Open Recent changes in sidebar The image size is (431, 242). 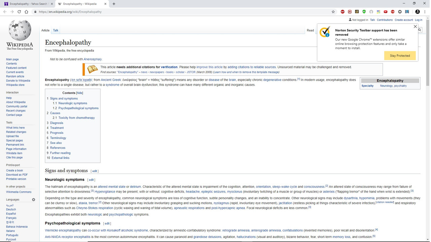(16, 111)
